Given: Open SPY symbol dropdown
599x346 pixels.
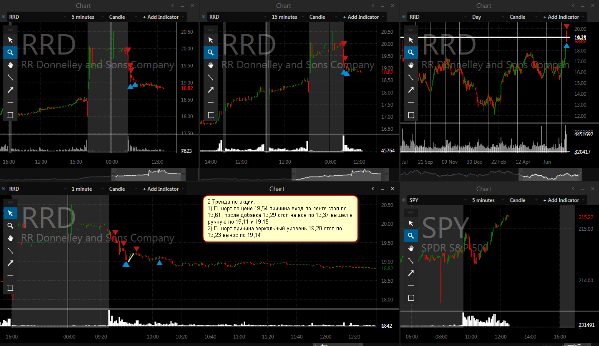Looking at the screenshot, I should (438, 200).
